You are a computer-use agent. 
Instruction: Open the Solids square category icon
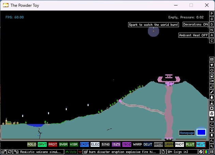pyautogui.click(x=212, y=108)
